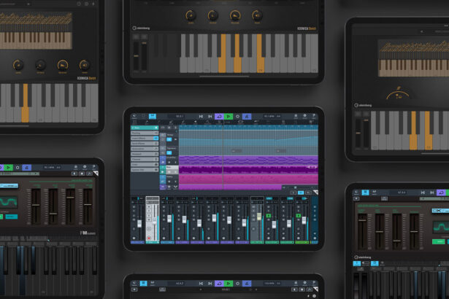Toggle the blue view button below the arrangement
Screen dimensions: 449x299
tap(301, 193)
